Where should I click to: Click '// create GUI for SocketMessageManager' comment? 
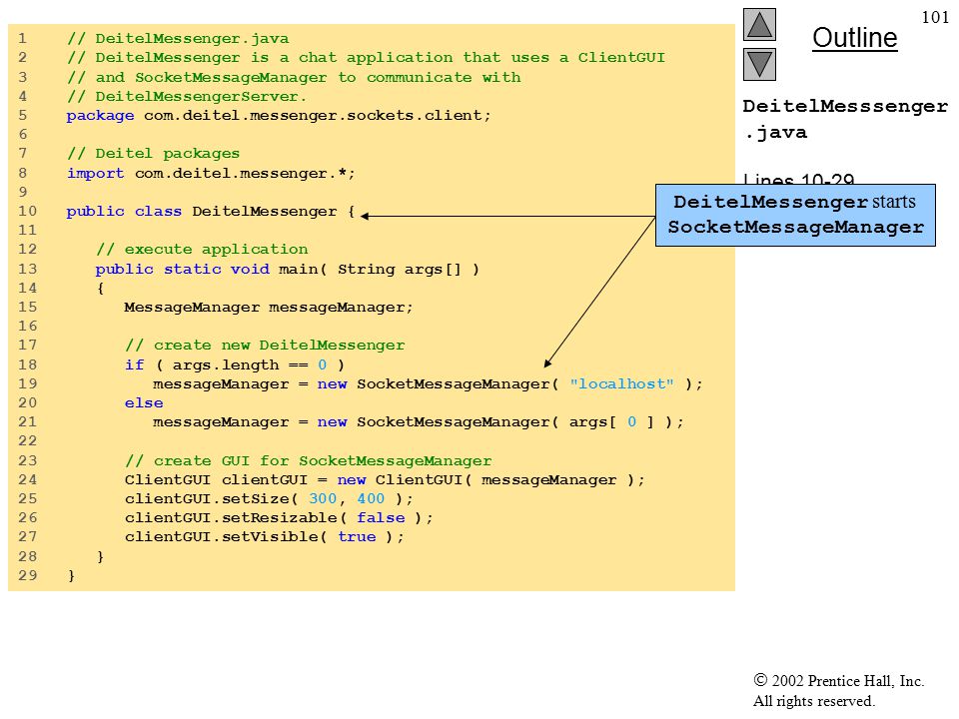[309, 461]
